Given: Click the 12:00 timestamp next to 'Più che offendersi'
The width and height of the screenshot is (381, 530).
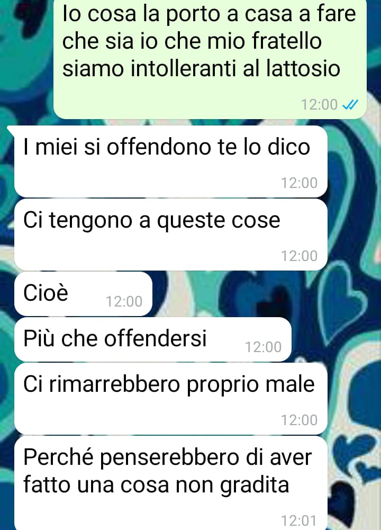Looking at the screenshot, I should (x=263, y=347).
